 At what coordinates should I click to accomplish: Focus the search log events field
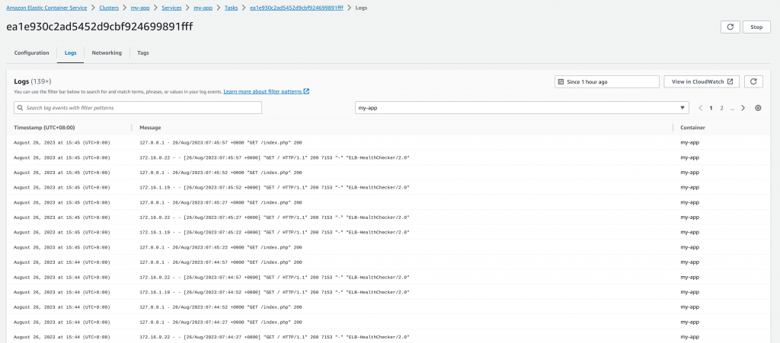pos(138,108)
